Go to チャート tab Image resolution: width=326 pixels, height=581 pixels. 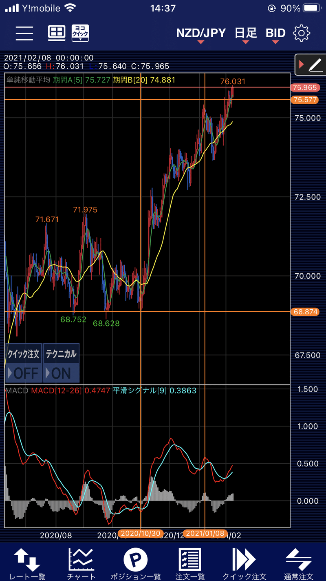tap(80, 564)
